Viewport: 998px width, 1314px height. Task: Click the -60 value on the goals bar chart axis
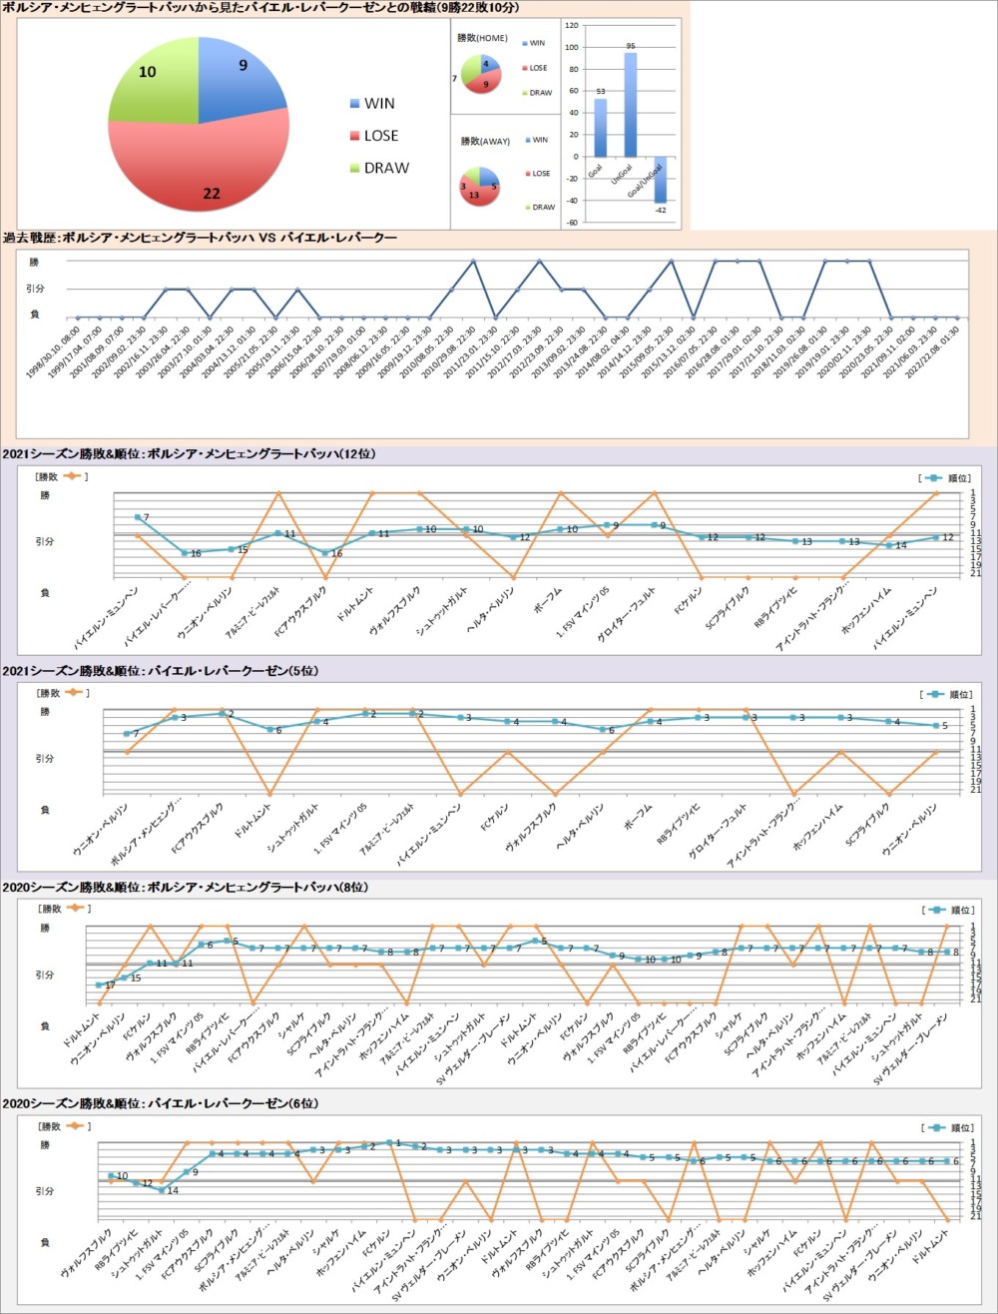click(572, 223)
